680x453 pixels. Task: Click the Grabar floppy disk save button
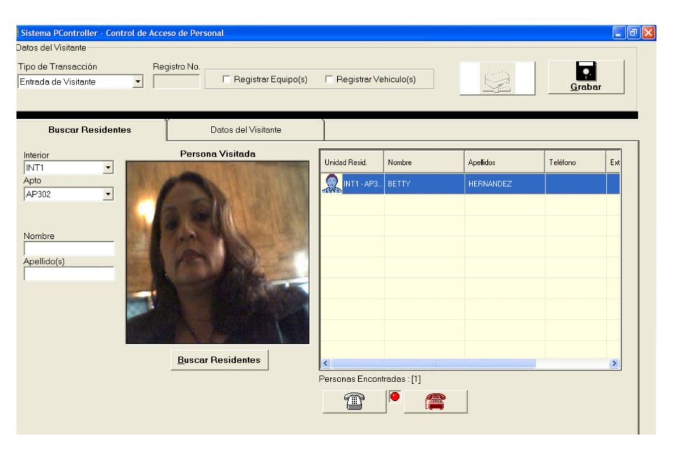coord(586,78)
